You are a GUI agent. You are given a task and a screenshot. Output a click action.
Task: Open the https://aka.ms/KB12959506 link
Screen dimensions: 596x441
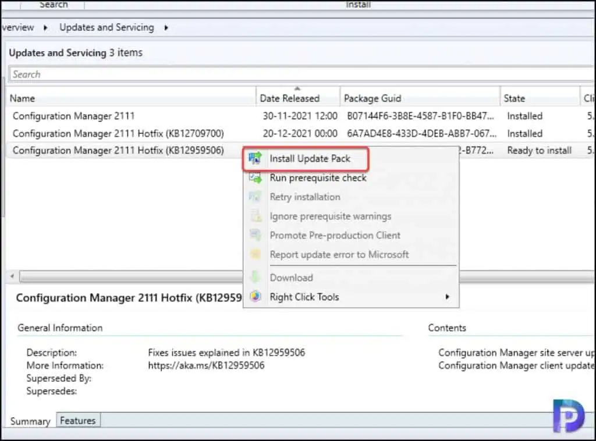point(206,365)
